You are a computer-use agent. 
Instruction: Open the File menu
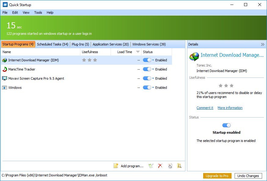[5, 13]
